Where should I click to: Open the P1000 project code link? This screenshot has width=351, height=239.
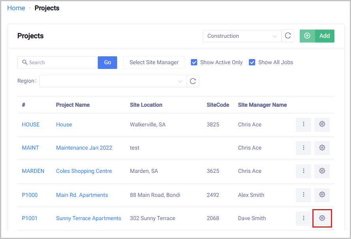[x=30, y=195]
